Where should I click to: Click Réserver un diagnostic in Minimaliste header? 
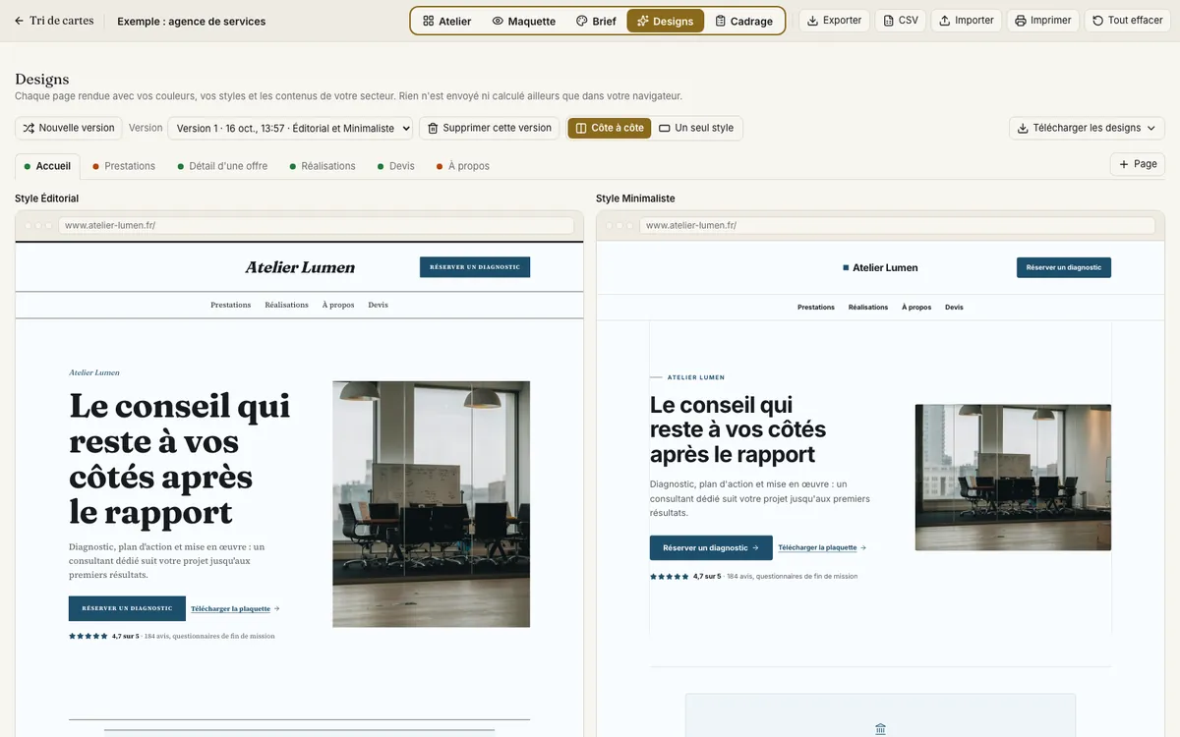[1064, 267]
